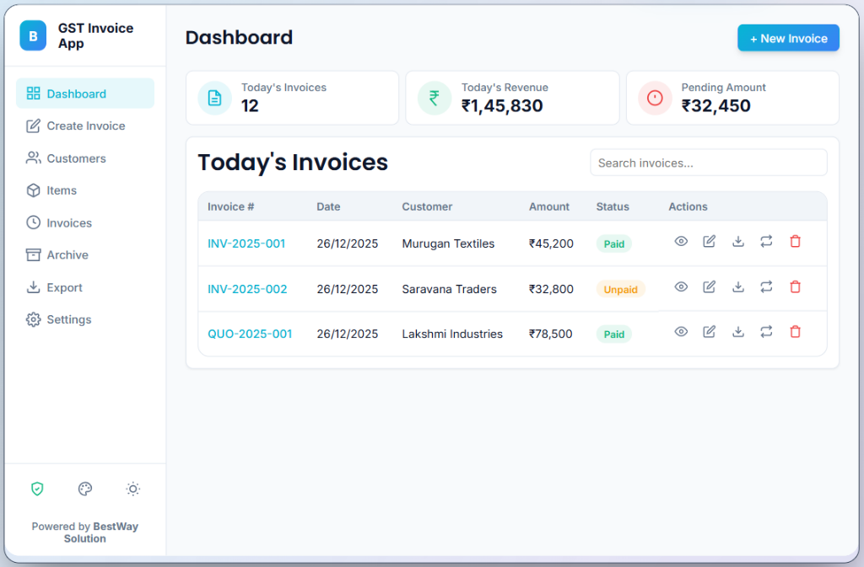Open quotation link QUO-2025-001
Screen dimensions: 864x567
click(250, 334)
